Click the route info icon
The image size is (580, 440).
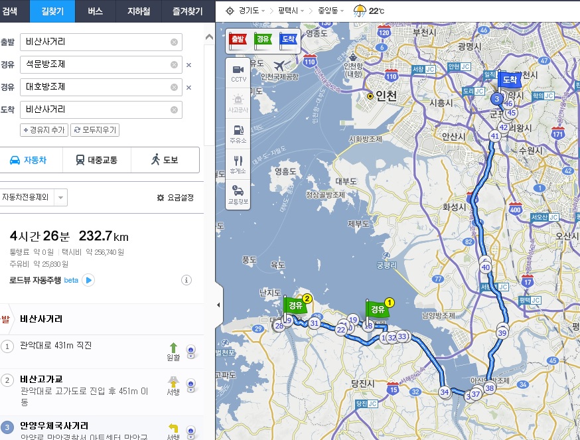186,280
